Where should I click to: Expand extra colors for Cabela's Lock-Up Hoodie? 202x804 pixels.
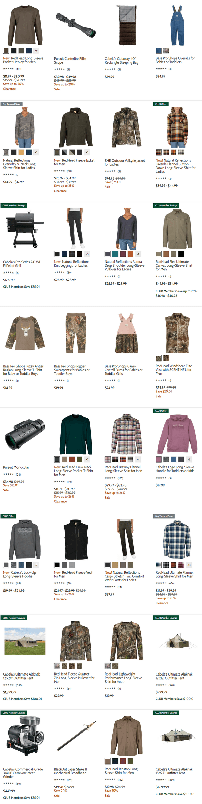coord(36,565)
